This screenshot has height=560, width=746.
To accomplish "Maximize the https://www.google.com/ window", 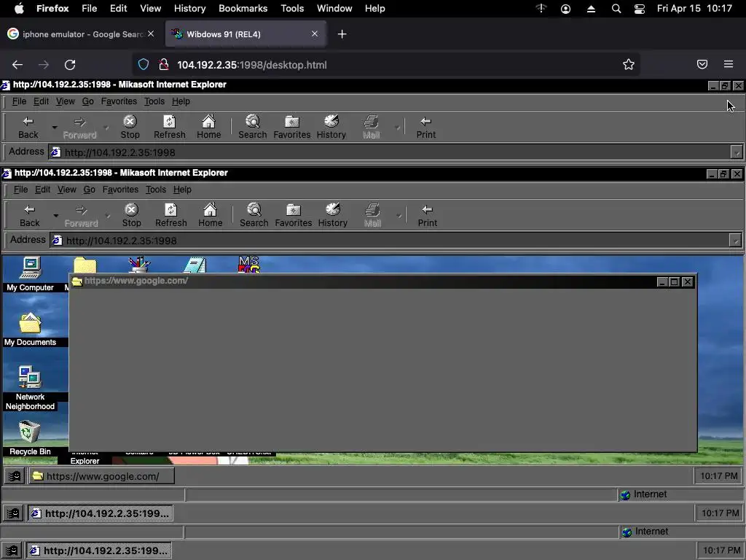I will (675, 282).
